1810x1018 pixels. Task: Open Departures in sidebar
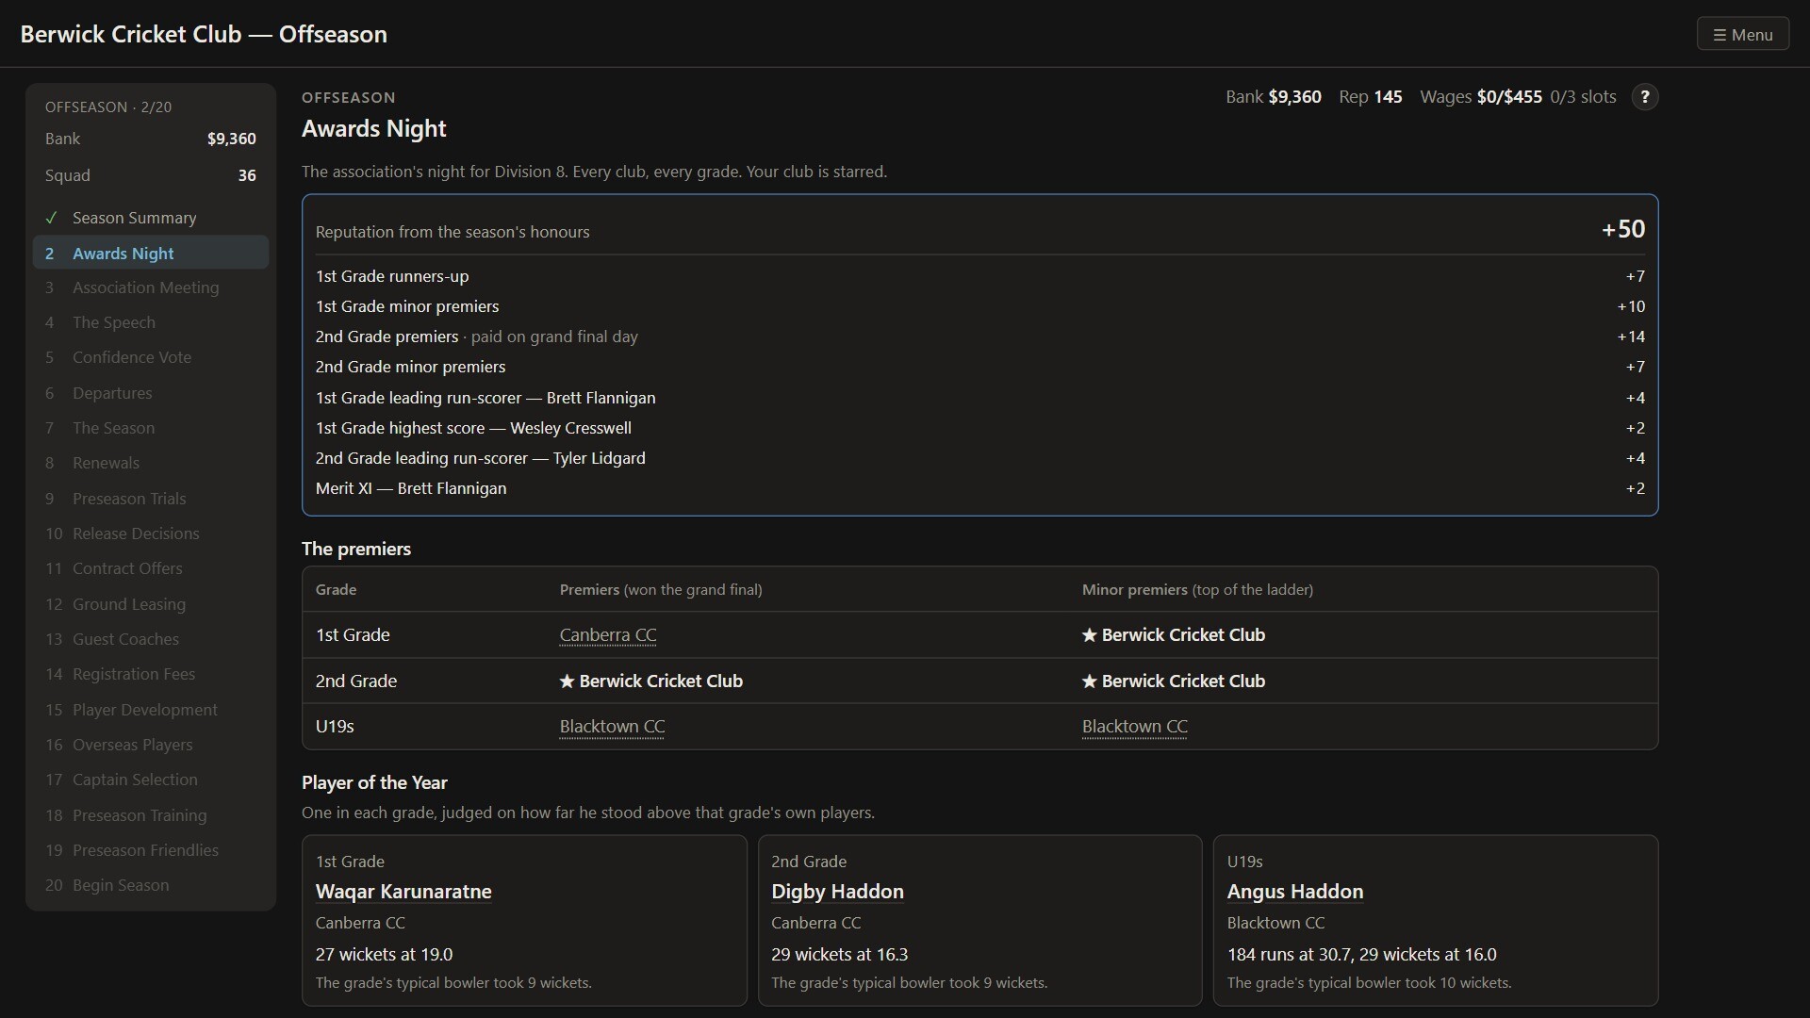[x=151, y=393]
